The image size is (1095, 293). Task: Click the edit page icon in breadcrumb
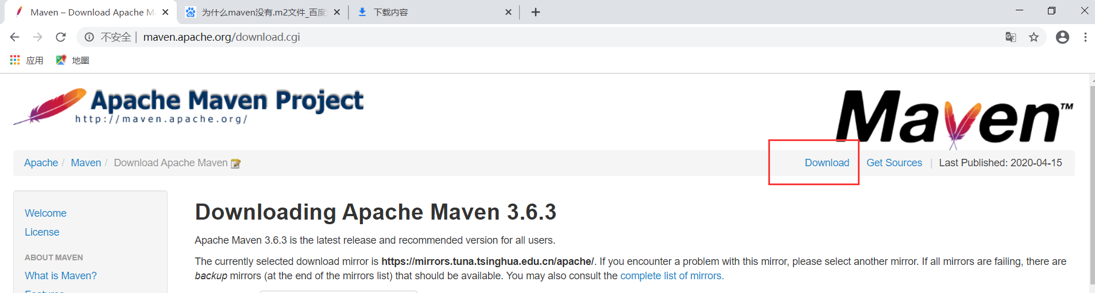click(x=235, y=164)
